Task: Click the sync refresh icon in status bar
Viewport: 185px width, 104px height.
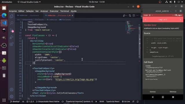Action: [x=63, y=101]
